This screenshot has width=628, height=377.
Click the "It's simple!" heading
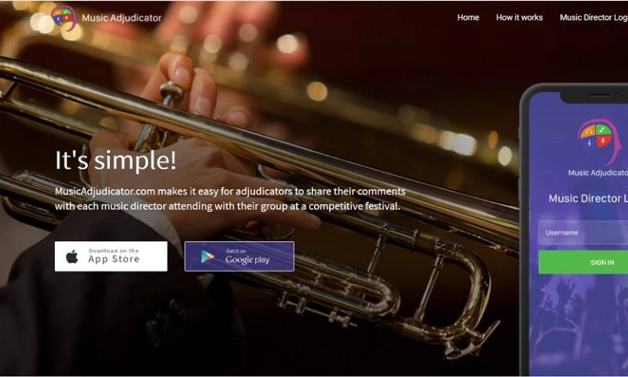(x=115, y=160)
